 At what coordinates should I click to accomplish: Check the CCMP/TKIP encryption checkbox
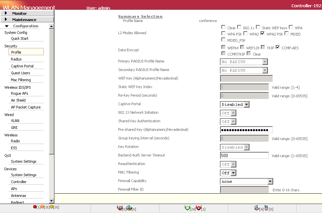(223, 53)
